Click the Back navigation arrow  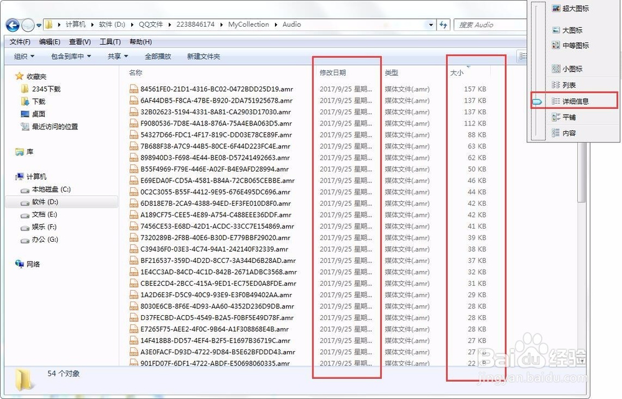point(12,25)
